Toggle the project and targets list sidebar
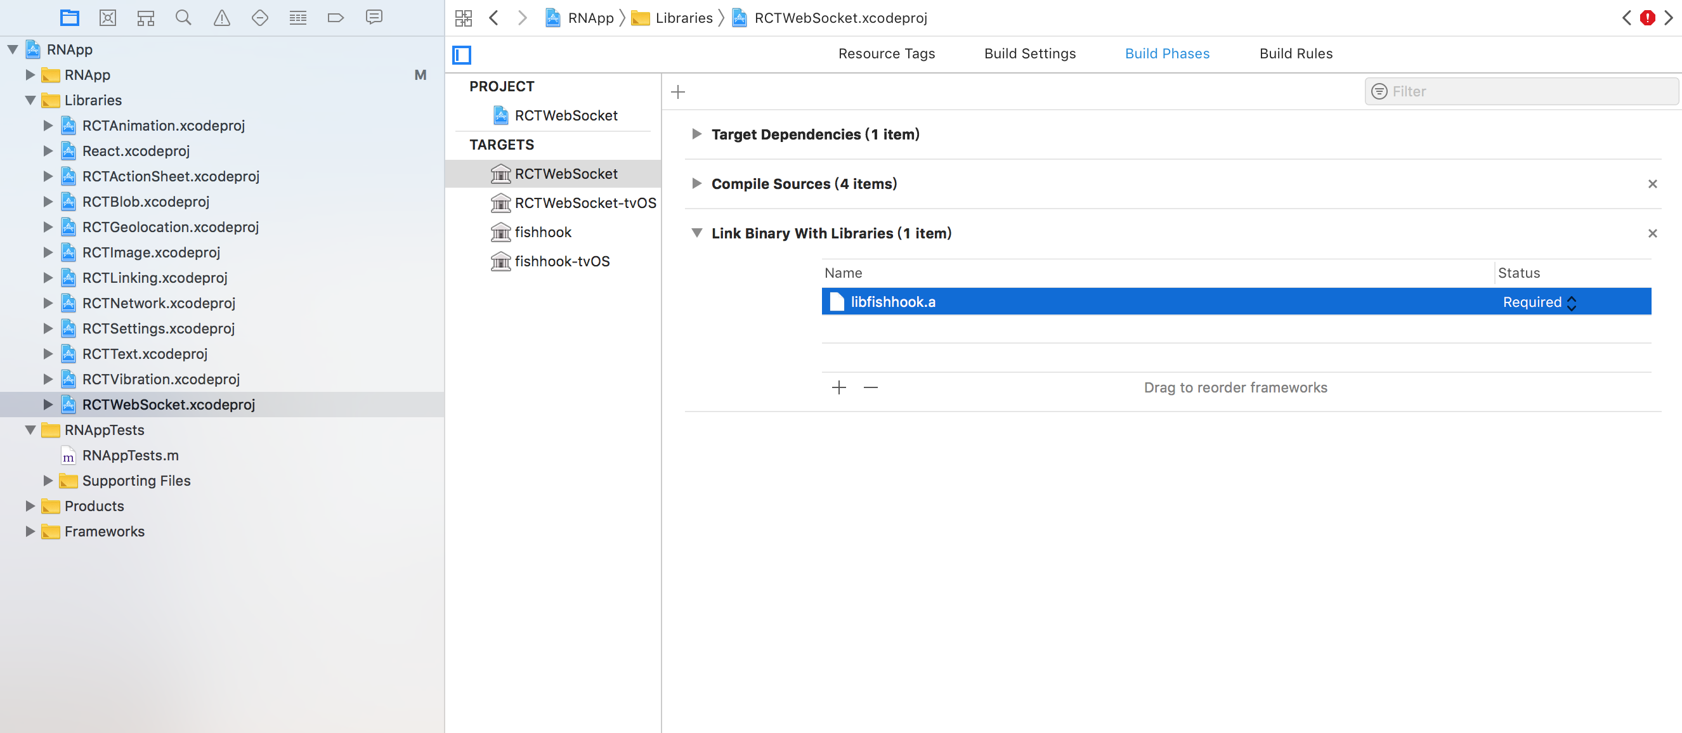The height and width of the screenshot is (733, 1682). pos(462,55)
